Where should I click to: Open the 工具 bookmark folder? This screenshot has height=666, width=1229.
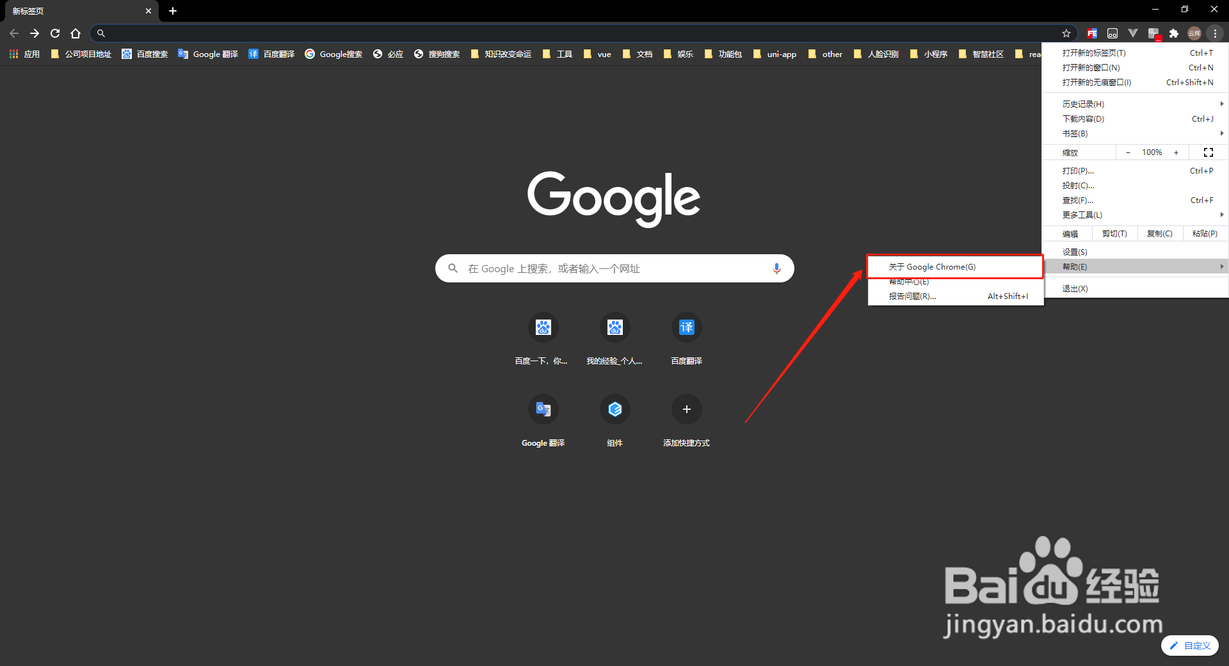point(557,54)
